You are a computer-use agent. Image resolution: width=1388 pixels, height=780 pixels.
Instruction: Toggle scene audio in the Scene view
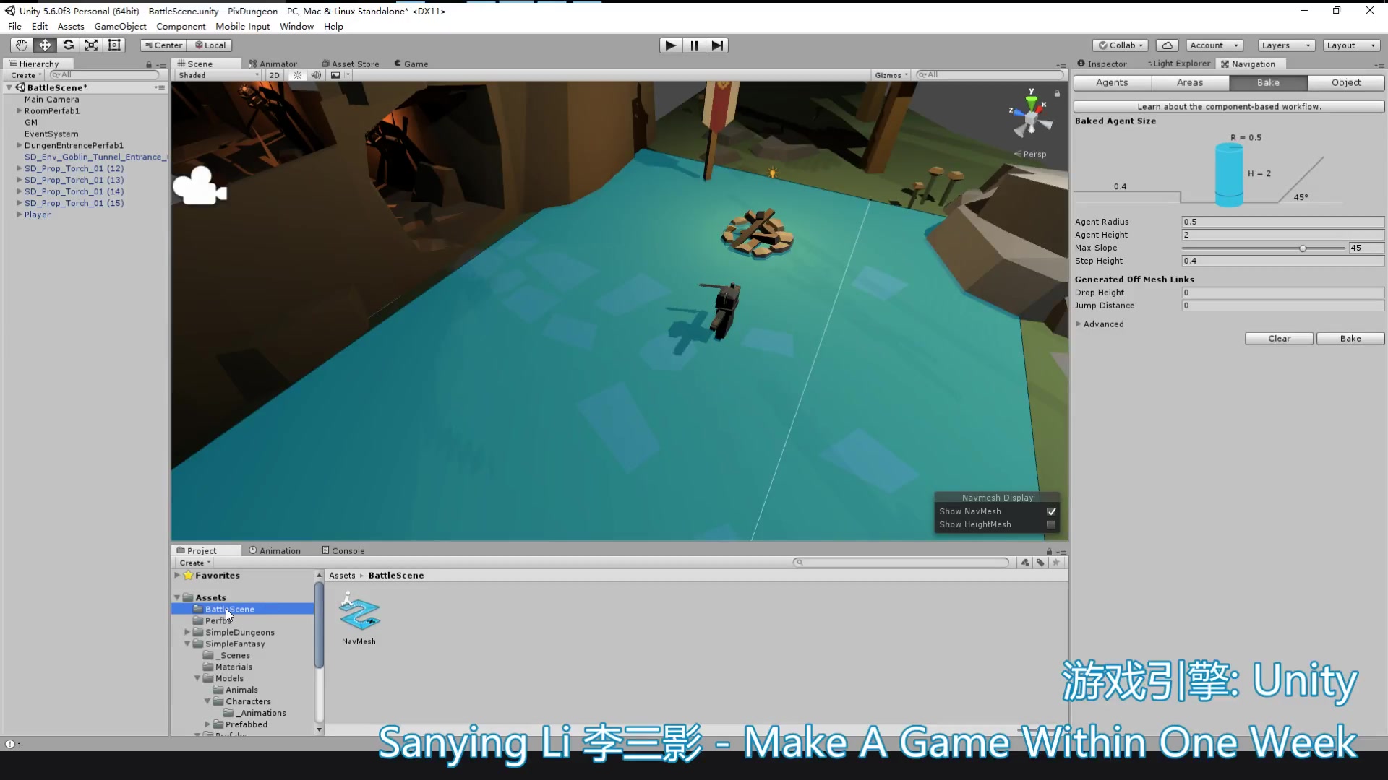click(x=316, y=74)
